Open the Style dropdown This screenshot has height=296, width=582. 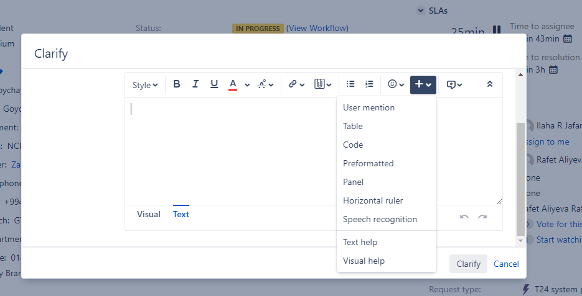145,85
